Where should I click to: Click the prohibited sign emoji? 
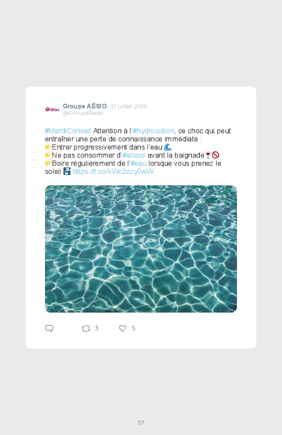(216, 155)
